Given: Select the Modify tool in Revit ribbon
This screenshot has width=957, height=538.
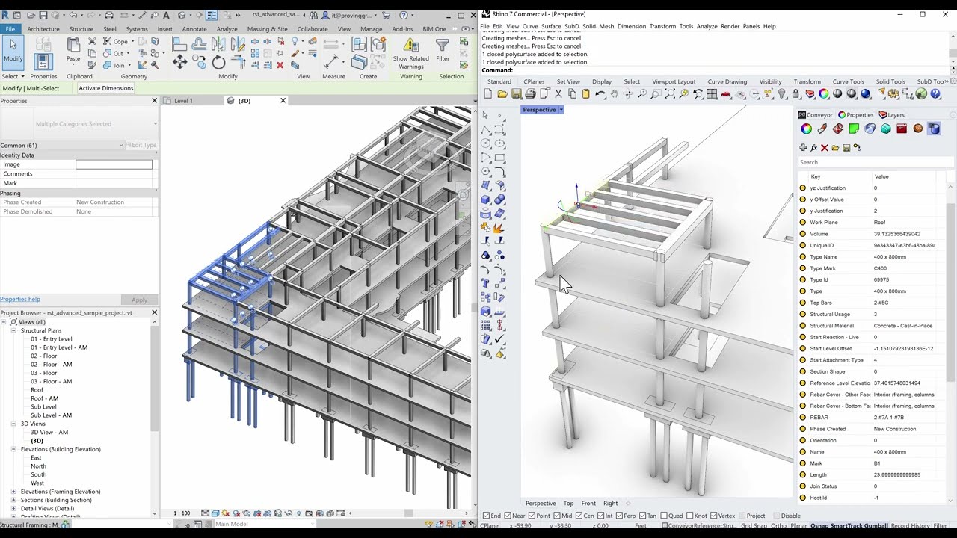Looking at the screenshot, I should 13,51.
